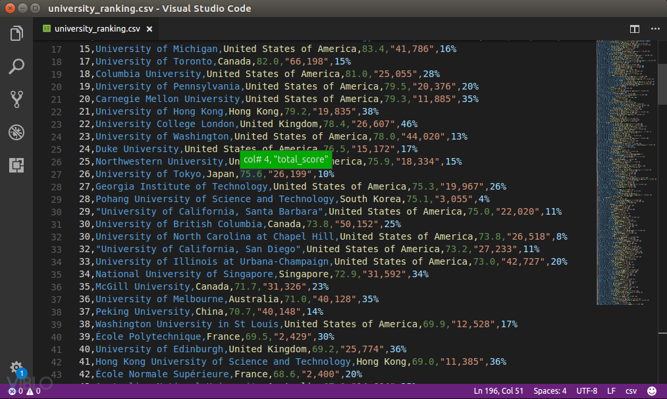Close the university_ranking.csv tab
The height and width of the screenshot is (399, 667).
tap(149, 29)
